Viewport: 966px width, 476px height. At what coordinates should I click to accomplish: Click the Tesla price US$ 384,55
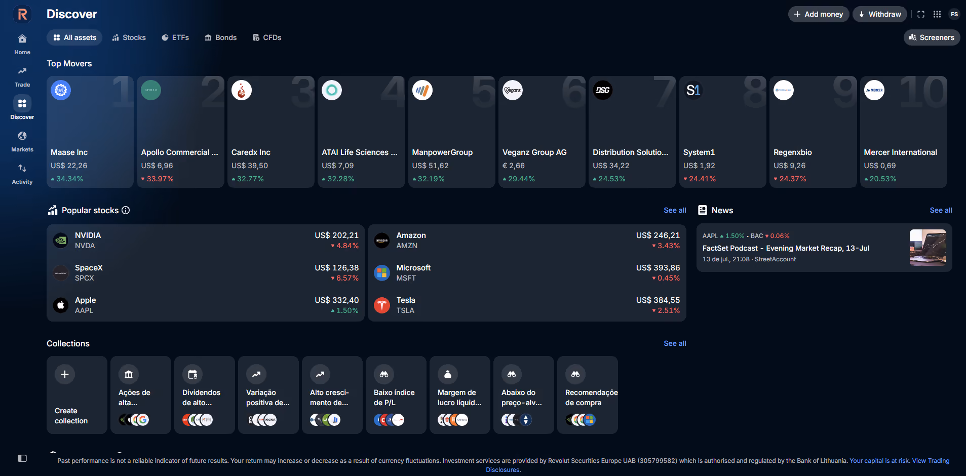[658, 300]
